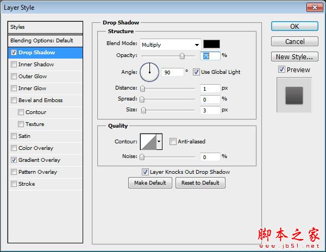Click the Distance slider handle

pos(142,89)
